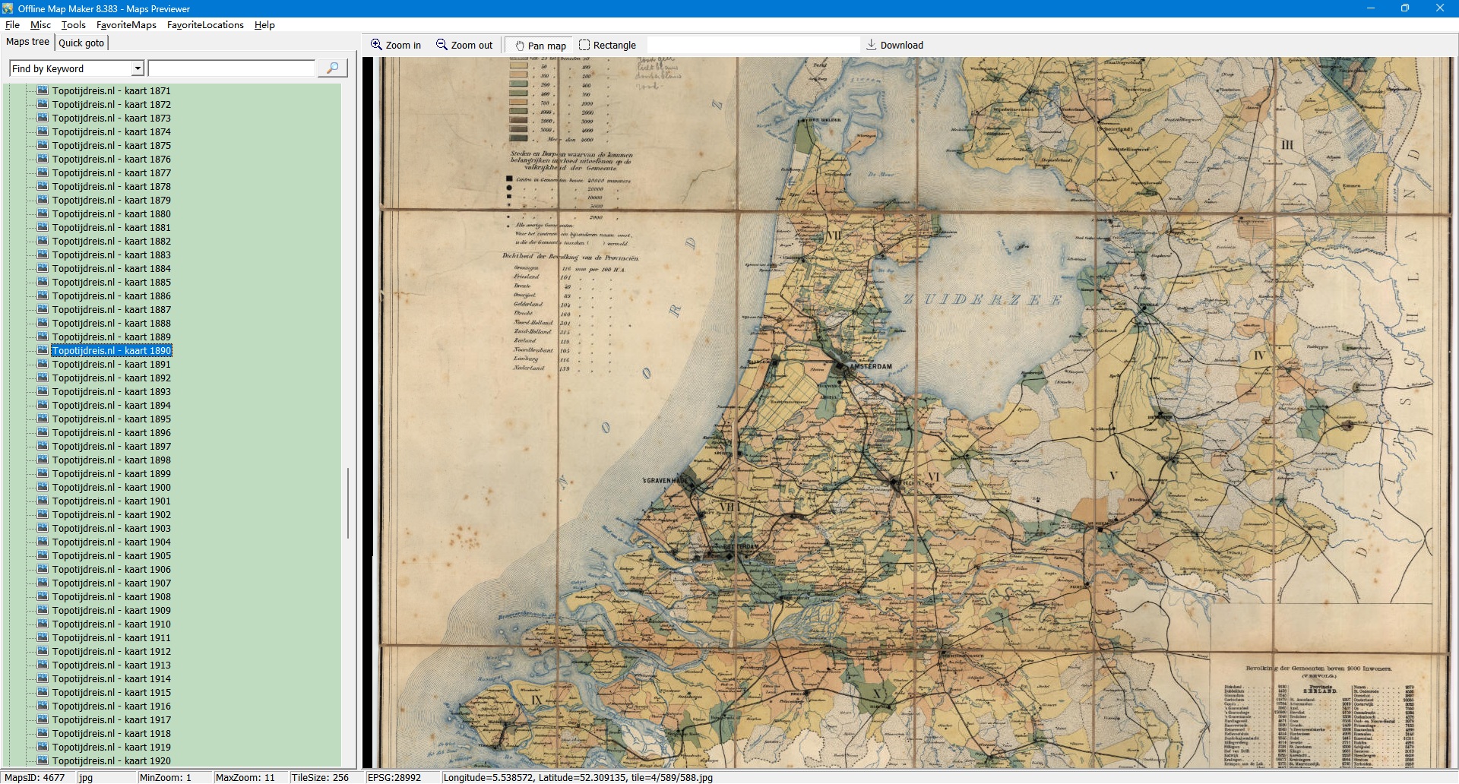Screen dimensions: 1459x784
Task: Switch to the Quick goto tab
Action: 81,43
